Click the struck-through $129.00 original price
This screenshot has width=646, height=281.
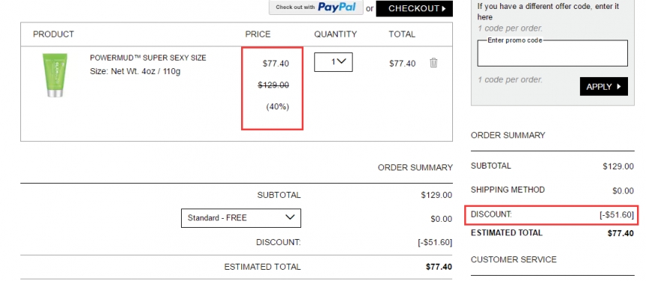click(x=273, y=85)
